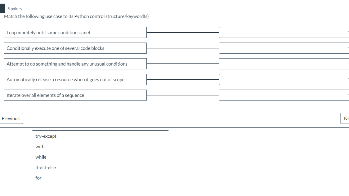
Task: Select the "if-elif-else" option
Action: pyautogui.click(x=45, y=167)
